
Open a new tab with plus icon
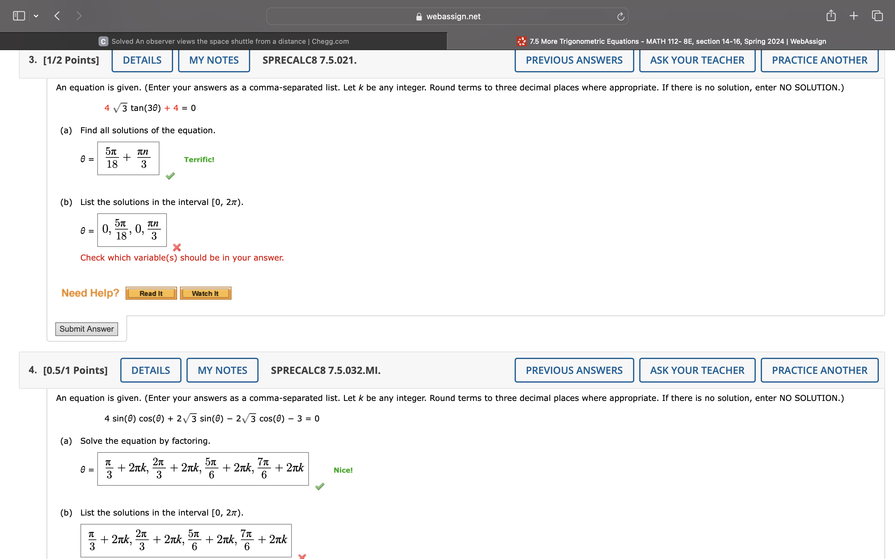tap(854, 16)
